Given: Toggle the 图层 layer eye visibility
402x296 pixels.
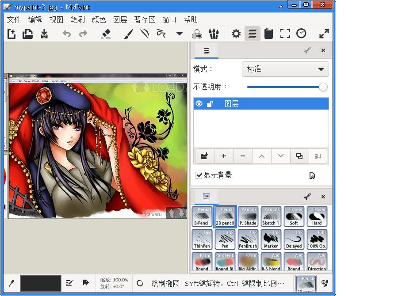Looking at the screenshot, I should [x=199, y=104].
